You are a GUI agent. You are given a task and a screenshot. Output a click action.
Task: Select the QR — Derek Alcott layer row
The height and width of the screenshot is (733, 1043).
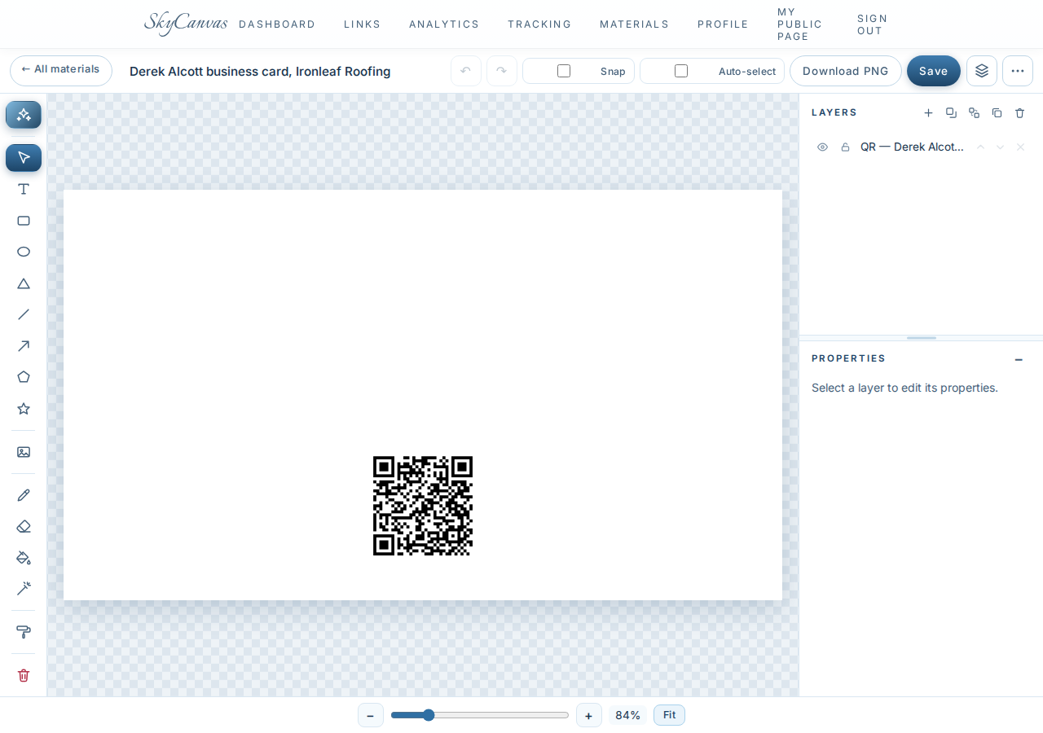click(x=921, y=147)
